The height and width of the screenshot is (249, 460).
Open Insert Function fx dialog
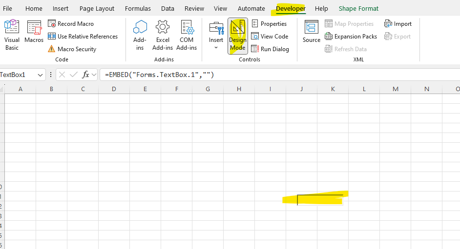tap(85, 75)
